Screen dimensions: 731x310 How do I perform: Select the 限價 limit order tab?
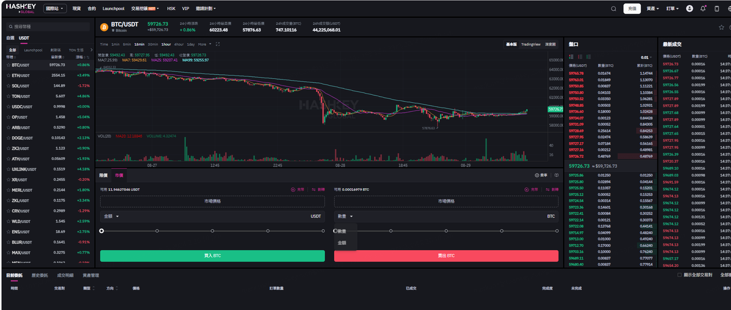point(103,175)
